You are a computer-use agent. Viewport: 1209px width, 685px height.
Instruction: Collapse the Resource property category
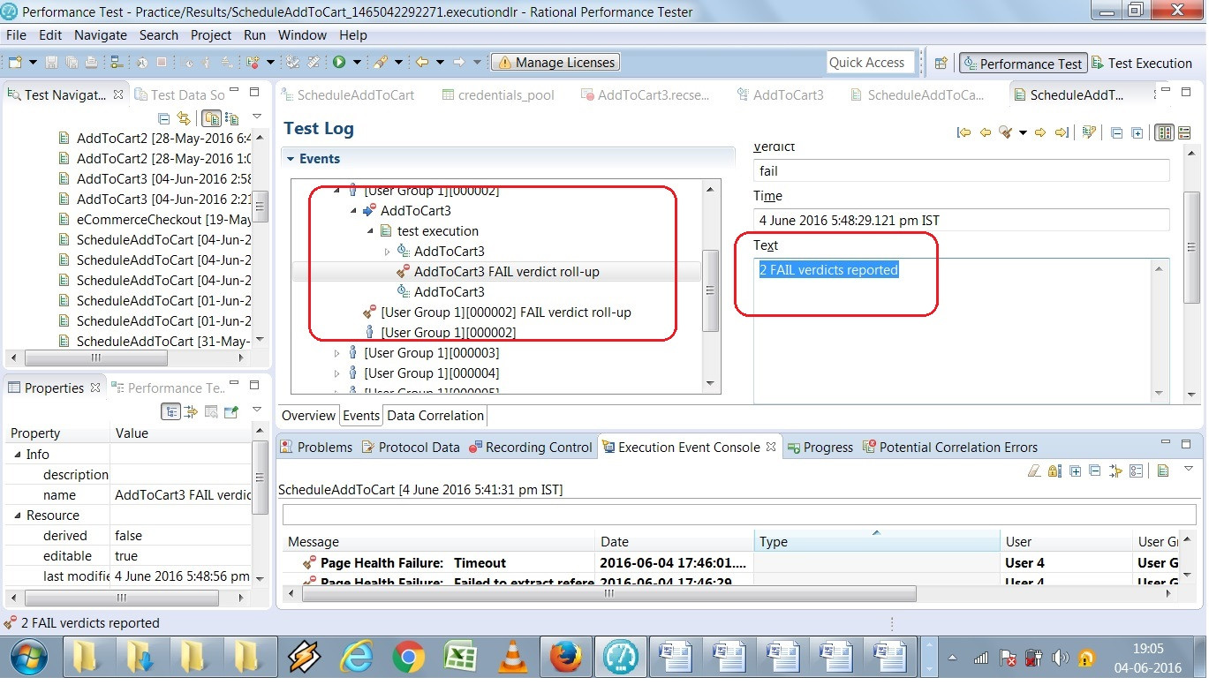pyautogui.click(x=17, y=516)
